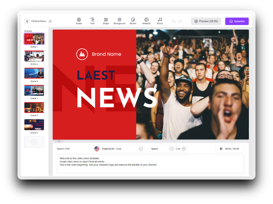Open the Sticker panel
The height and width of the screenshot is (204, 273).
tap(133, 21)
